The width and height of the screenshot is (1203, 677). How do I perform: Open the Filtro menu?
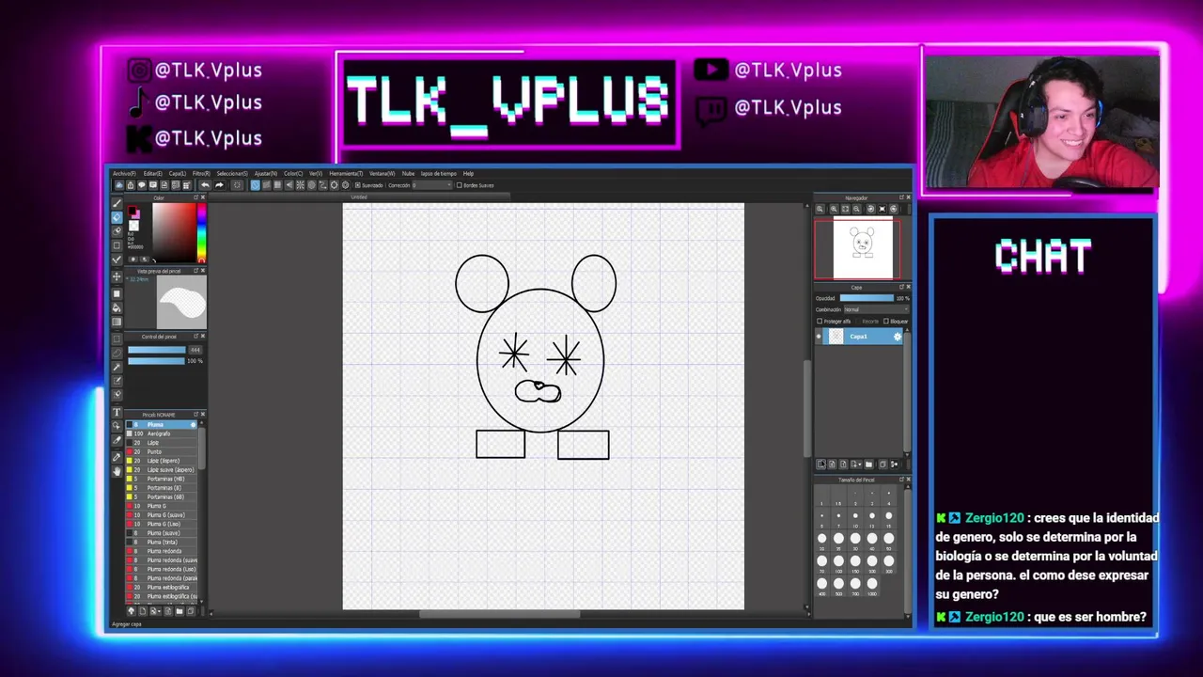click(201, 173)
